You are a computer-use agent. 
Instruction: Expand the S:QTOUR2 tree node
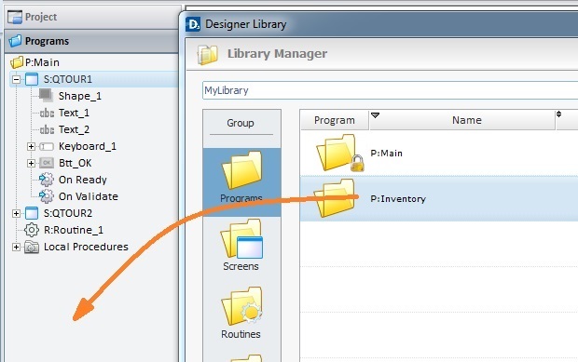16,213
